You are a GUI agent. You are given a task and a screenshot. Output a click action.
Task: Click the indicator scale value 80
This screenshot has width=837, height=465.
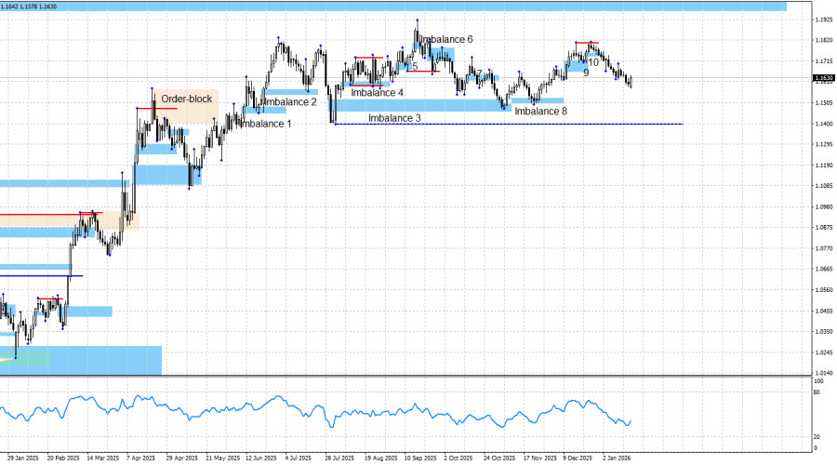[x=817, y=392]
